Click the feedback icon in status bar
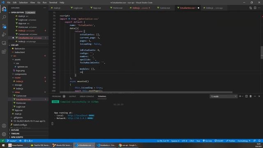The width and height of the screenshot is (263, 148). click(x=255, y=141)
